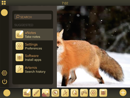130x98 pixels.
Task: Open the photos landscape icon in dock
Action: click(x=46, y=93)
